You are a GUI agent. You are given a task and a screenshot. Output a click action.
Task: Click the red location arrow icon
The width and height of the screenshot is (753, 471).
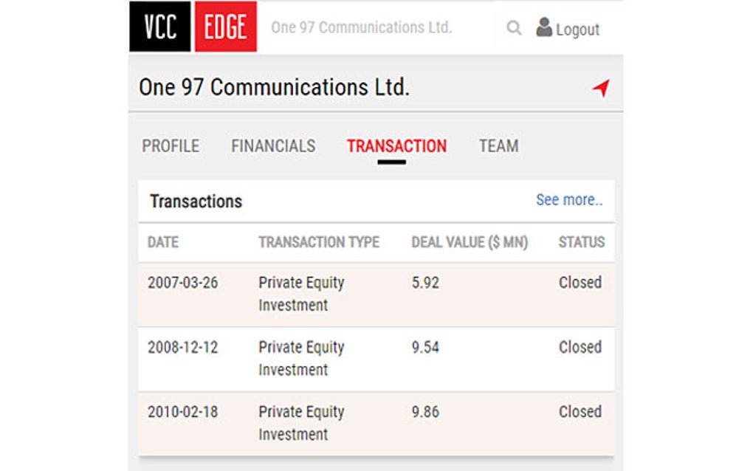601,89
